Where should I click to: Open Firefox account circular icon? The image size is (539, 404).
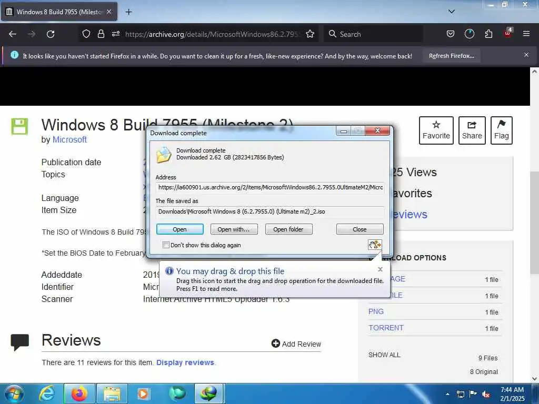point(469,34)
